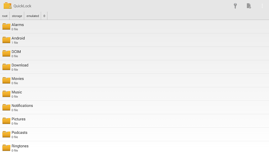This screenshot has width=269, height=153.
Task: Open the Music folder
Action: tap(17, 92)
